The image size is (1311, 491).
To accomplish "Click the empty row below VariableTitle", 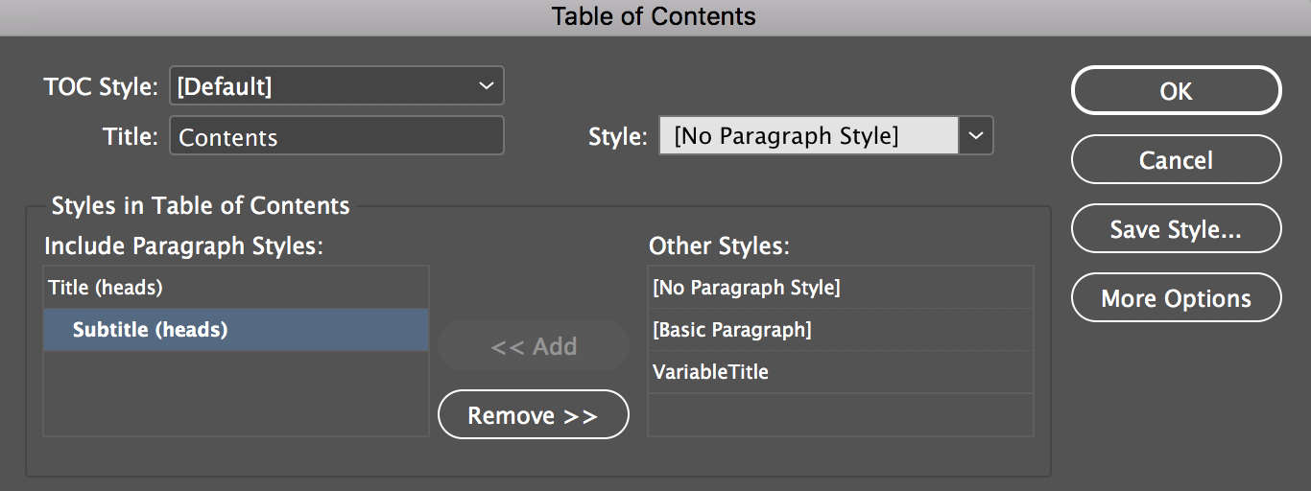I will pyautogui.click(x=841, y=414).
